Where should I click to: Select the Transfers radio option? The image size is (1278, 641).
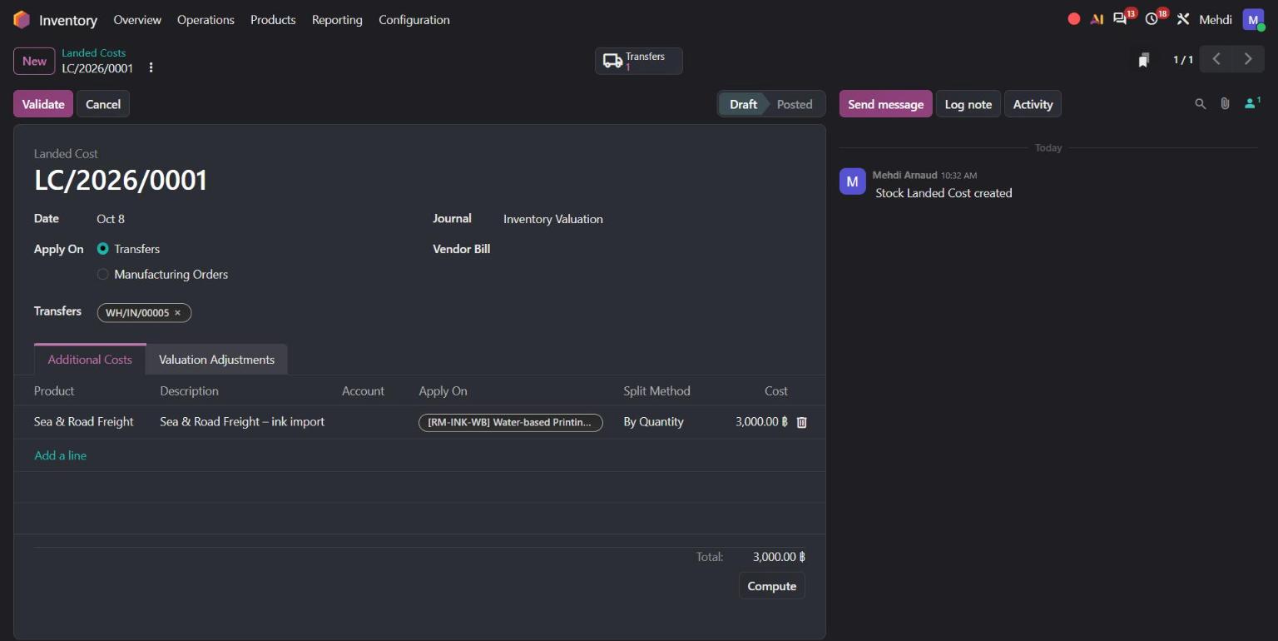click(102, 249)
